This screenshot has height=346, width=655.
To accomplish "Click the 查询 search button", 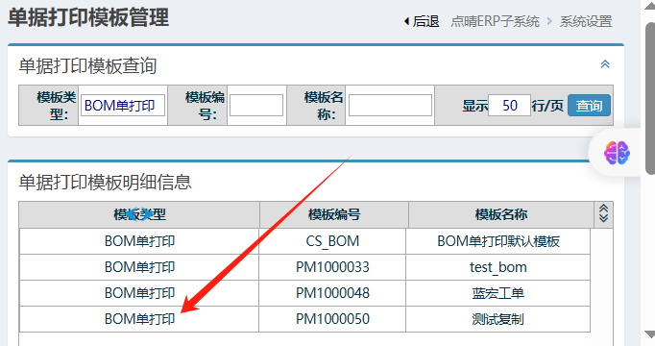I will [589, 106].
